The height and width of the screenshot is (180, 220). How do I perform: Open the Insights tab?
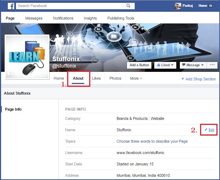[x=90, y=18]
